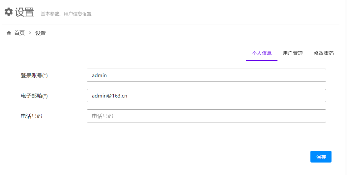
Task: Click the purple underline beneath 个人信息
Action: (262, 60)
